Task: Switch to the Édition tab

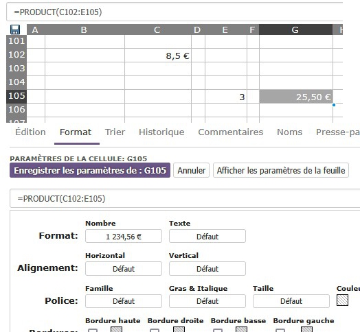Action: (x=30, y=132)
